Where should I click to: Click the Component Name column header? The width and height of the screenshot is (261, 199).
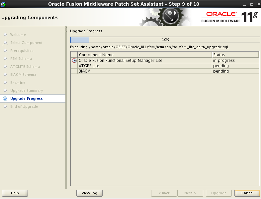pos(145,55)
